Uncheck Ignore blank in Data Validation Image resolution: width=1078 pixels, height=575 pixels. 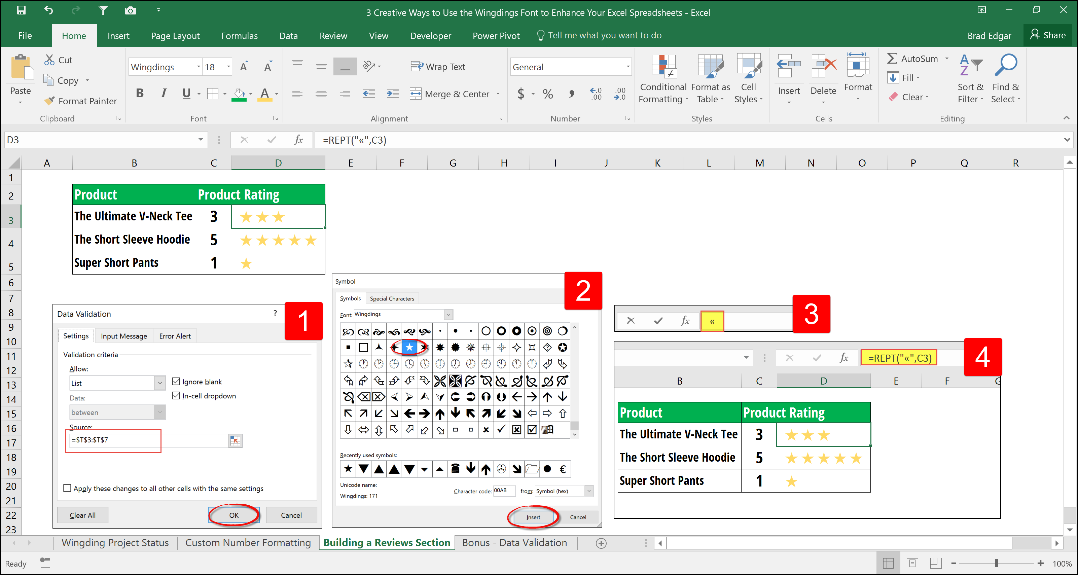click(x=176, y=381)
